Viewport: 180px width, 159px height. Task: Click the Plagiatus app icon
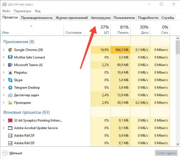(10, 72)
